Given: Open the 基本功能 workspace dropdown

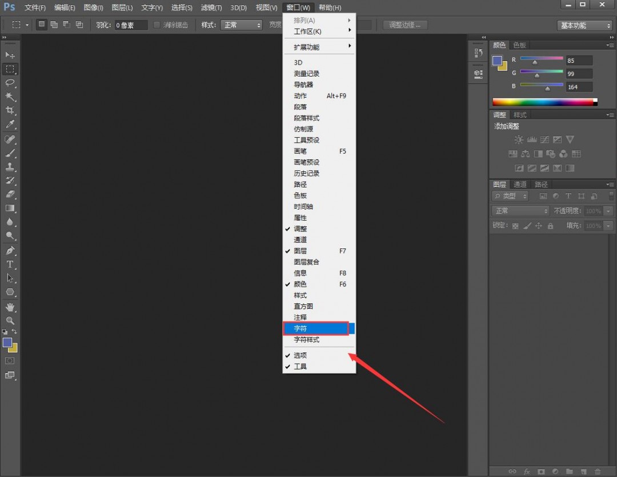Looking at the screenshot, I should pos(584,25).
